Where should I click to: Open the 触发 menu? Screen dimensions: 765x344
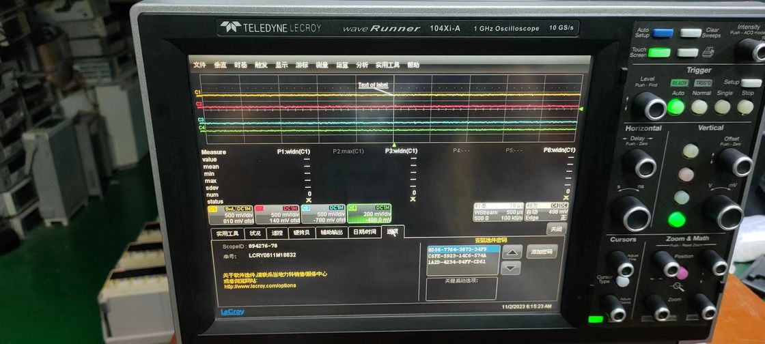[261, 66]
